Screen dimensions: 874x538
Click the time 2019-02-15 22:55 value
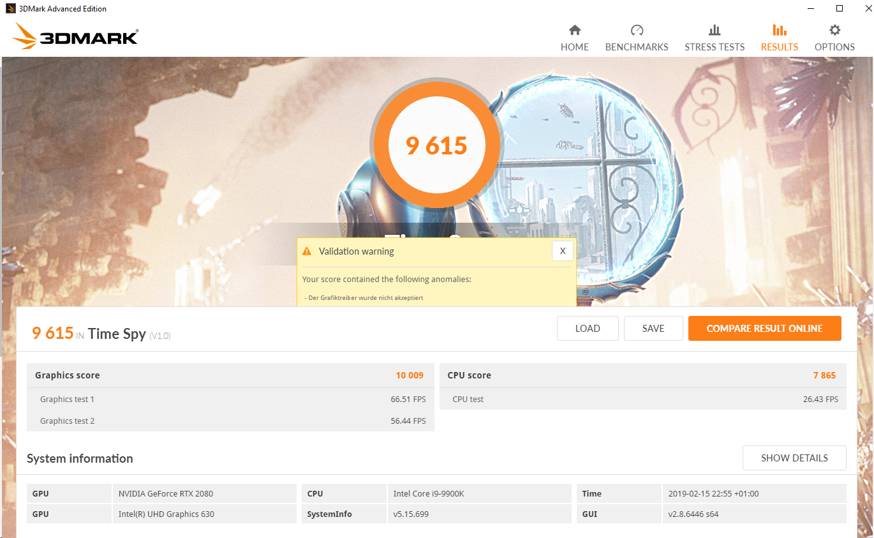pyautogui.click(x=754, y=493)
